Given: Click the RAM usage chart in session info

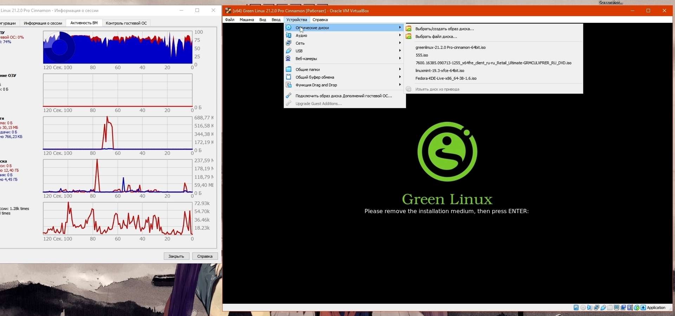Looking at the screenshot, I should click(x=118, y=90).
